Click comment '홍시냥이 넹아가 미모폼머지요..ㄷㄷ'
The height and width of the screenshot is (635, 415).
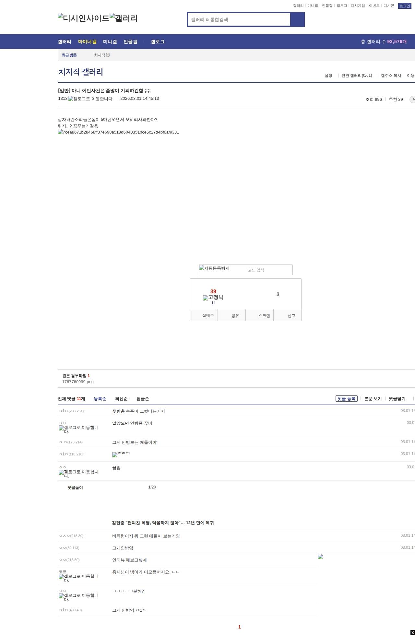(146, 572)
